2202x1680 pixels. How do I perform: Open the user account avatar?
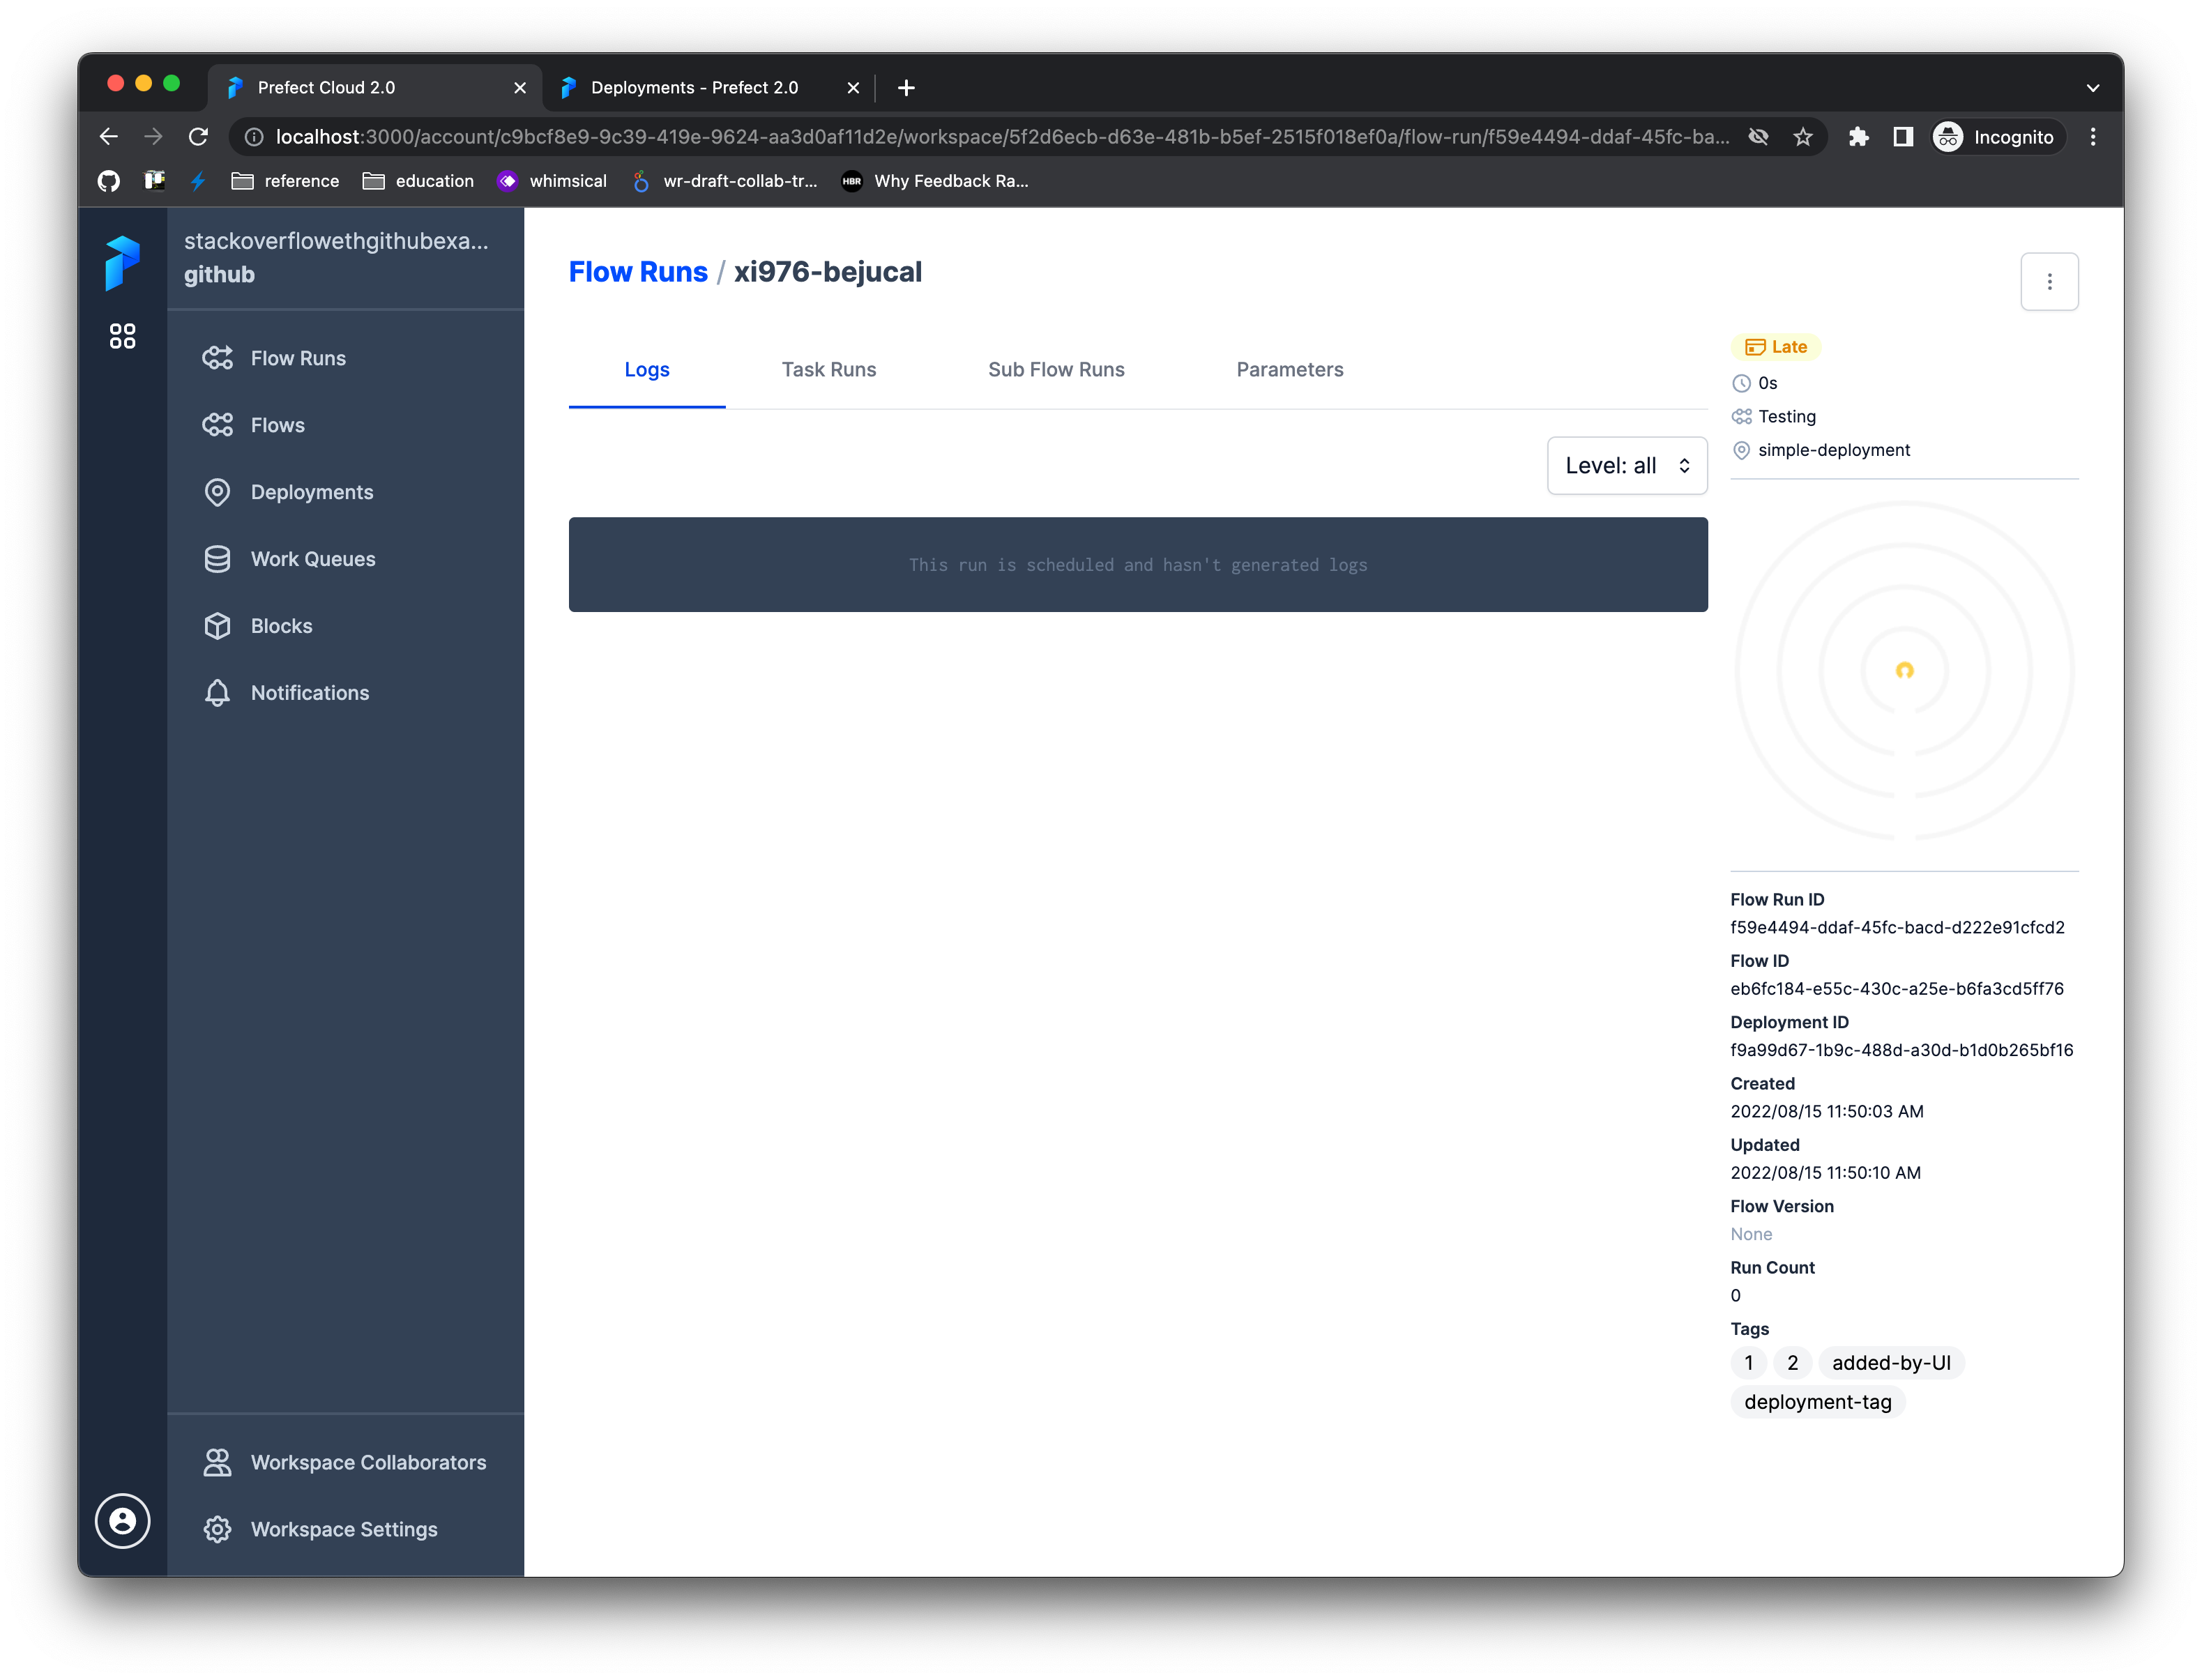(122, 1521)
